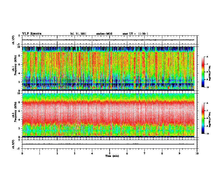This screenshot has height=172, width=222.
Task: Click the log(PSD) label beside ch.1 colorbar
Action: click(210, 73)
